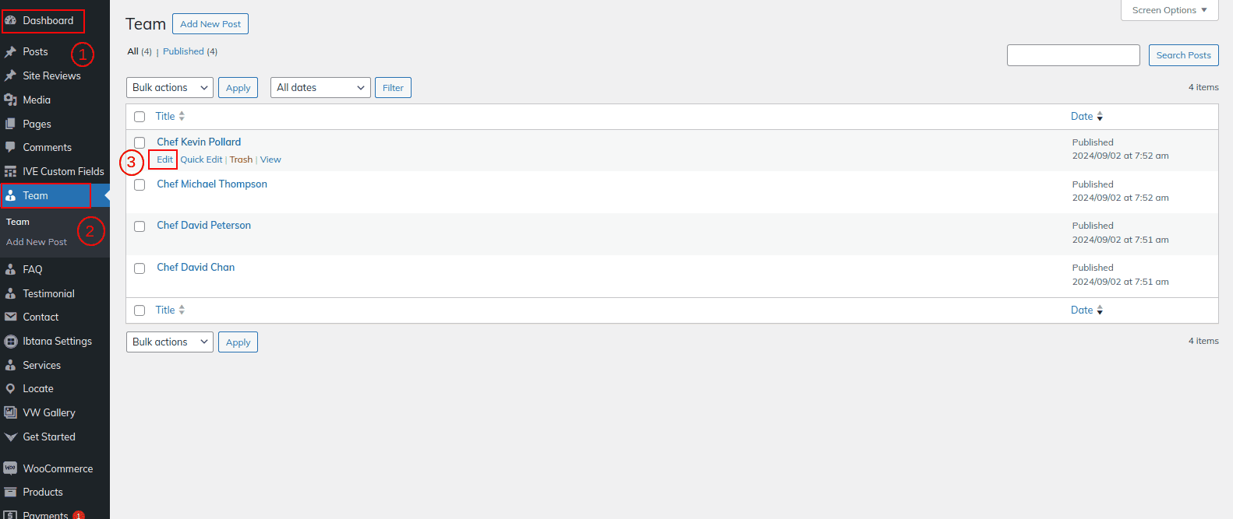
Task: Click the VW Gallery icon
Action: point(10,412)
